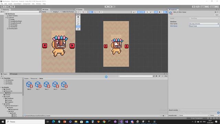Open the Assets menu
The height and width of the screenshot is (124, 220).
tap(10, 4)
